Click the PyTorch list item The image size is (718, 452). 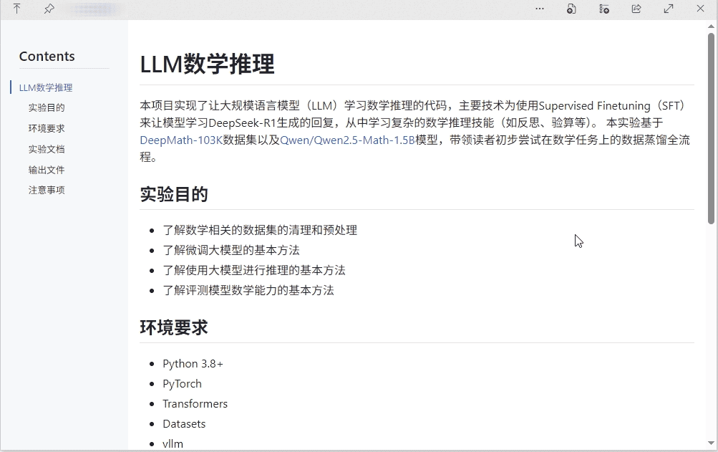pyautogui.click(x=182, y=384)
